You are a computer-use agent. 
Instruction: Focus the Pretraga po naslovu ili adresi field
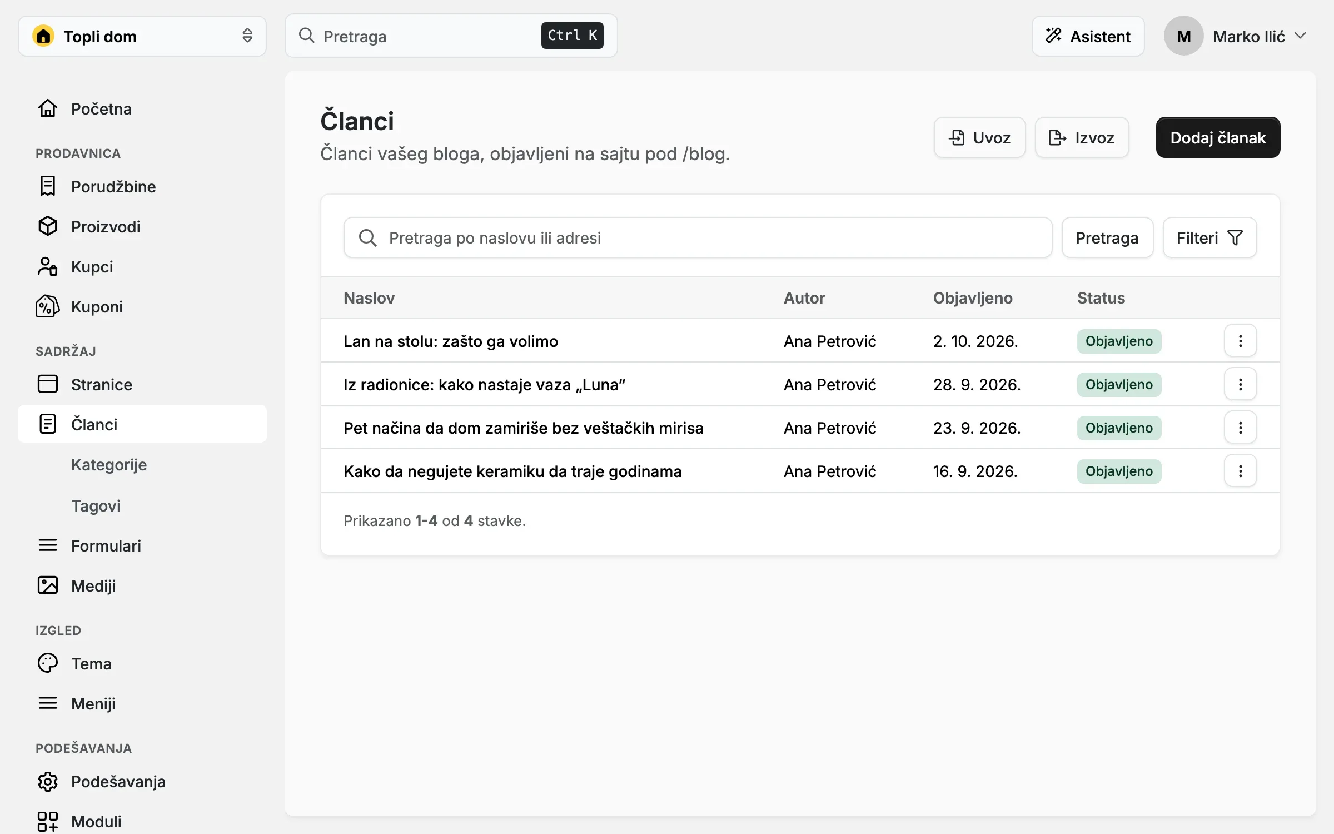point(698,237)
